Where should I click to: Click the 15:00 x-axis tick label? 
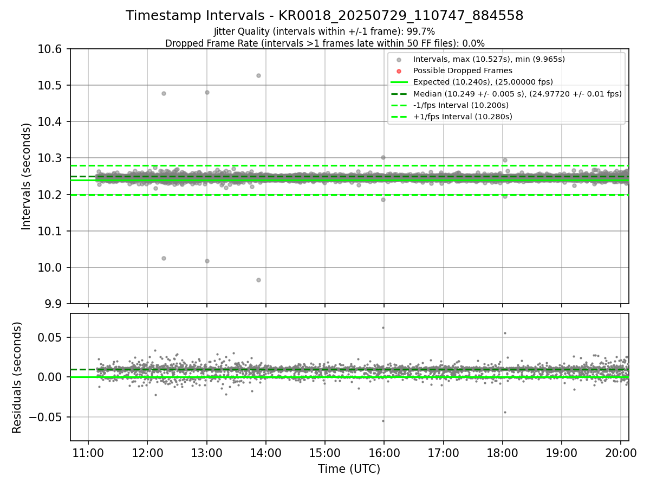[x=324, y=452]
